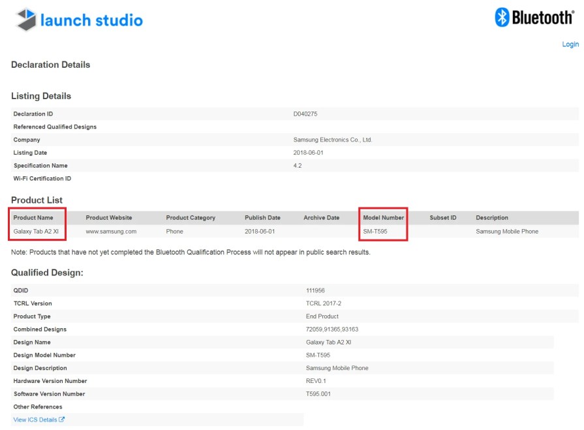The image size is (584, 430).
Task: Click the Launch Studio logo icon
Action: tap(26, 20)
